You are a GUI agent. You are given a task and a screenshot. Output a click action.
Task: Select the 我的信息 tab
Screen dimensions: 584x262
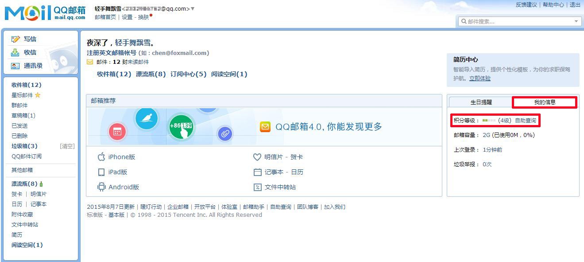coord(545,102)
